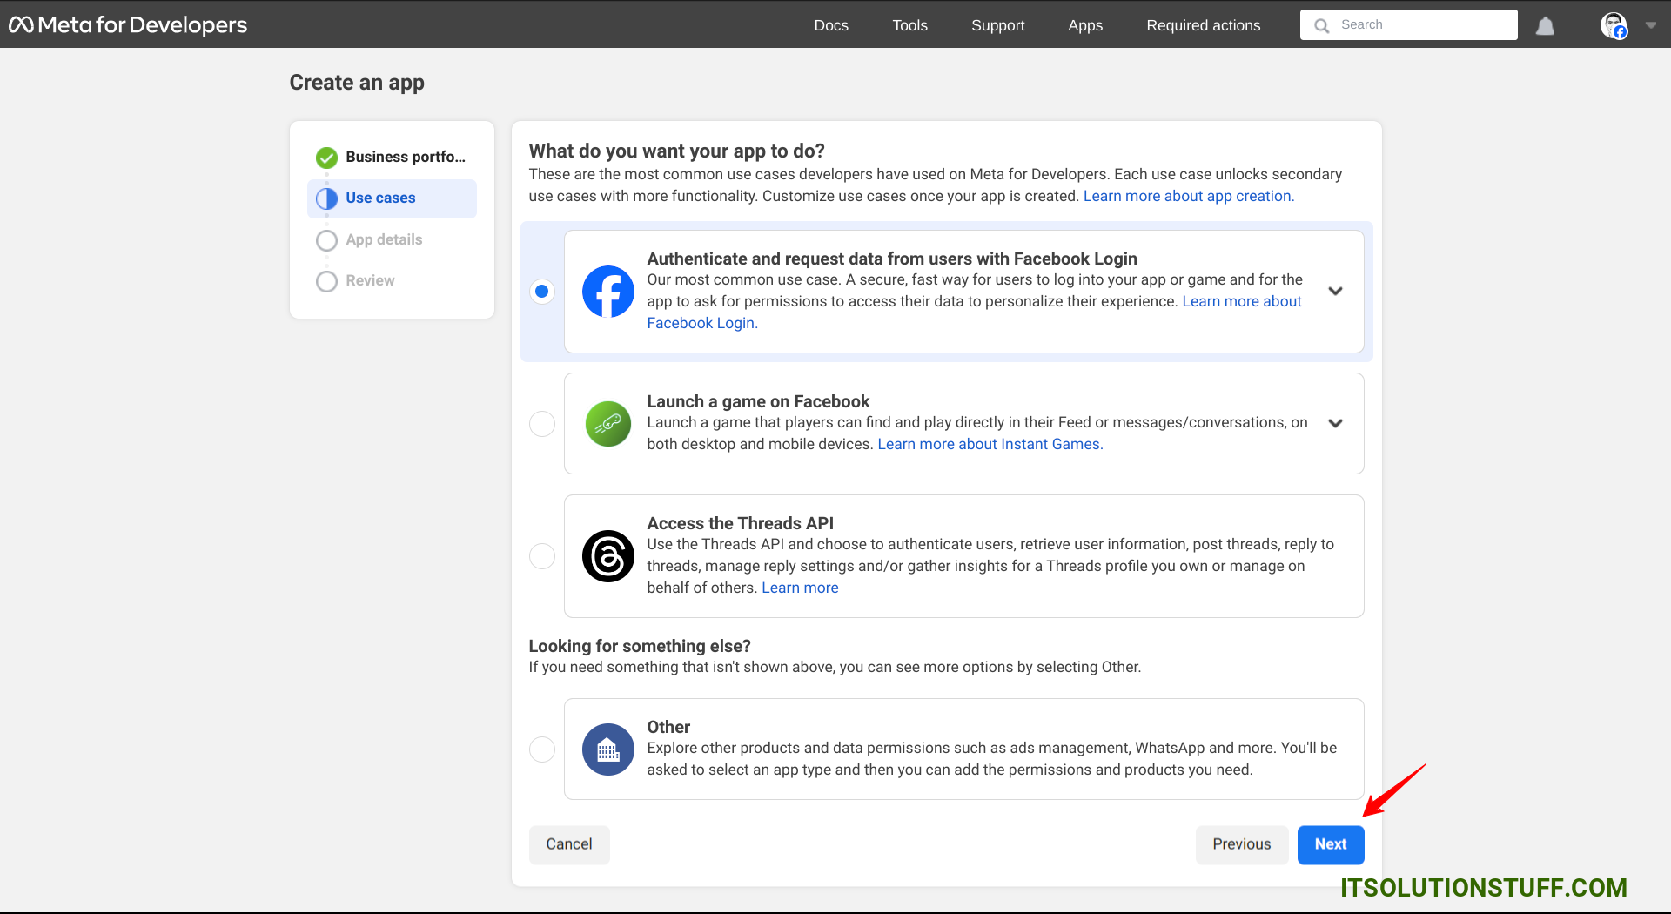Expand the Launch a game chevron
1671x914 pixels.
click(1335, 424)
